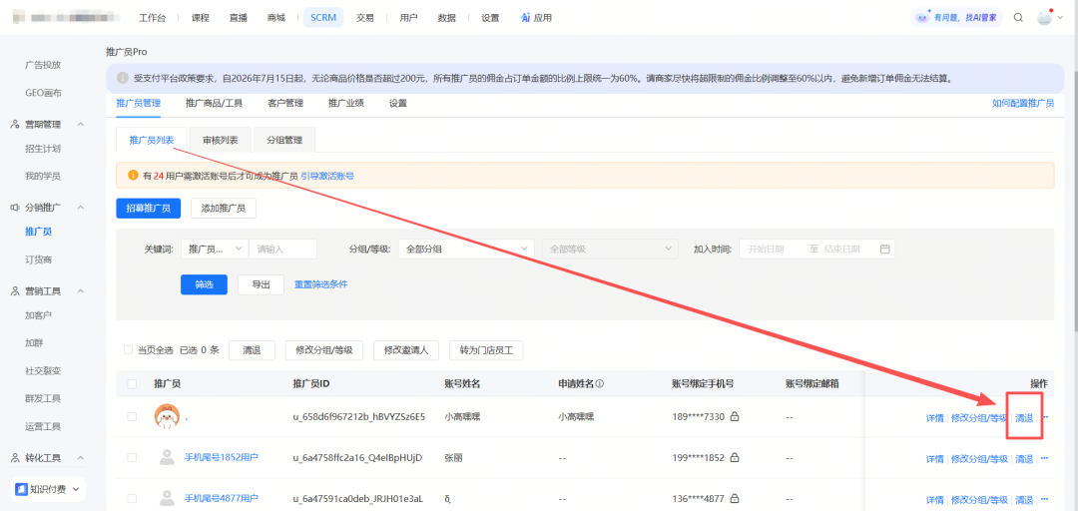
Task: Click the avatar of 手机尾号4877用户
Action: 167,499
